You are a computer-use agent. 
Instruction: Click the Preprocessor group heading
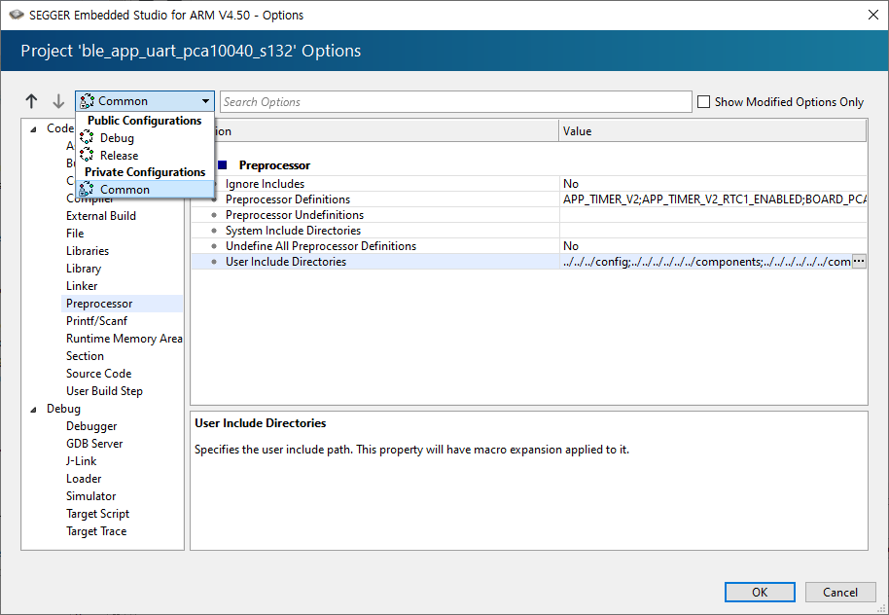click(x=274, y=165)
